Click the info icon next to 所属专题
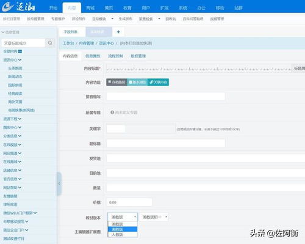305x244 pixels. (x=112, y=113)
